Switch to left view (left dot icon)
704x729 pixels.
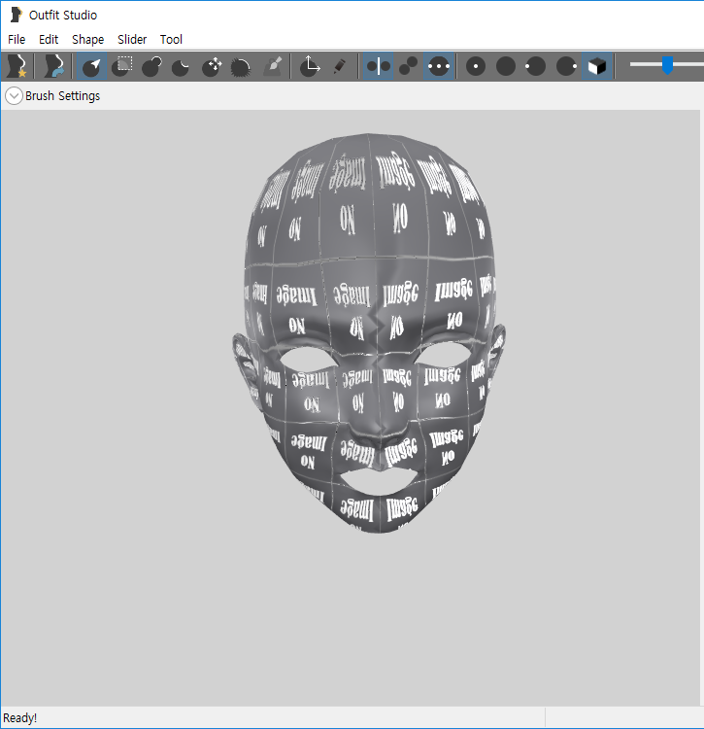point(535,66)
